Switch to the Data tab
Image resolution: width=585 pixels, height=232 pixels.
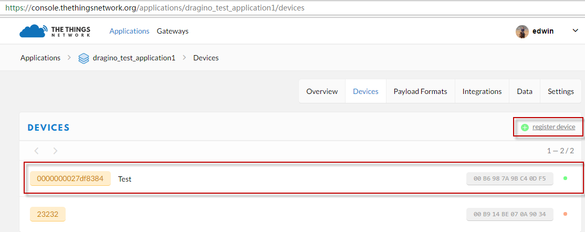pos(525,91)
